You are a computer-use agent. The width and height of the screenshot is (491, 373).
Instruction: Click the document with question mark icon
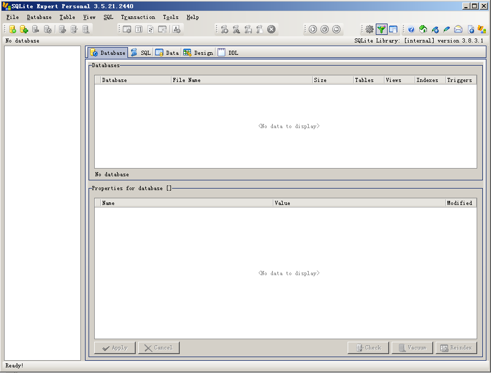(x=471, y=29)
